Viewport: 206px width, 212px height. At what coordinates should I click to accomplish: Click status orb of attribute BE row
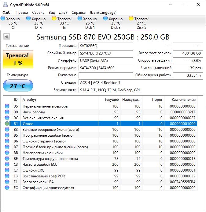point(7,158)
